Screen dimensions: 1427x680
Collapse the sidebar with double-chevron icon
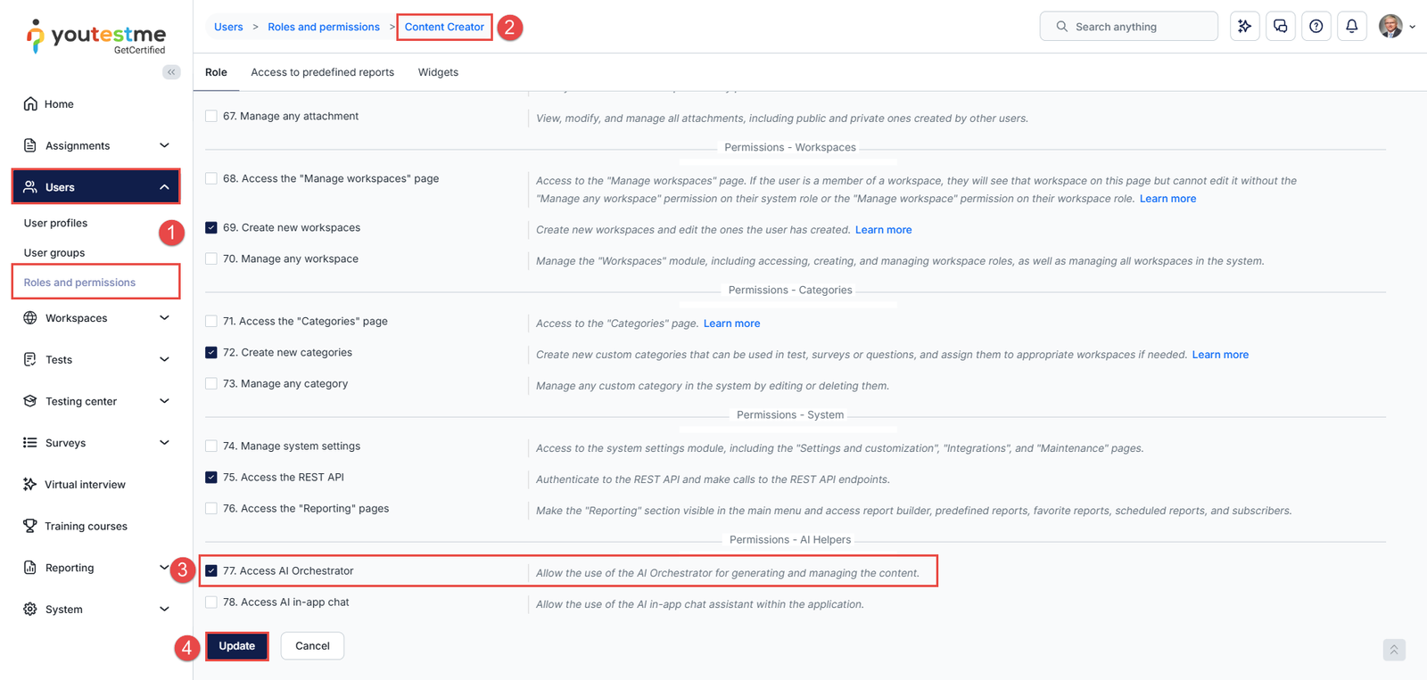[171, 72]
